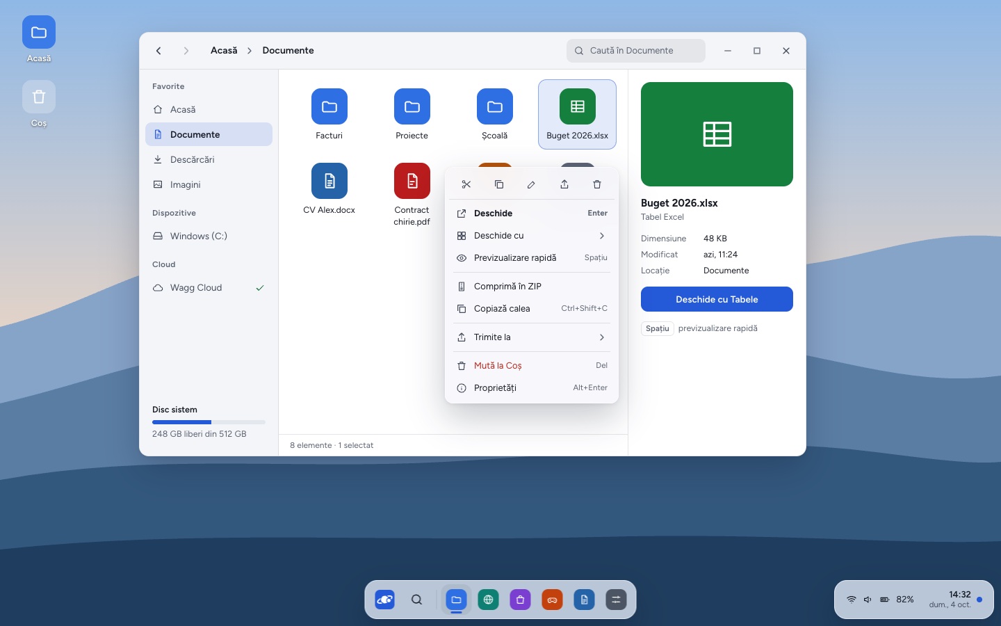Expand the Deschide cu submenu
The image size is (1001, 626).
click(x=532, y=236)
